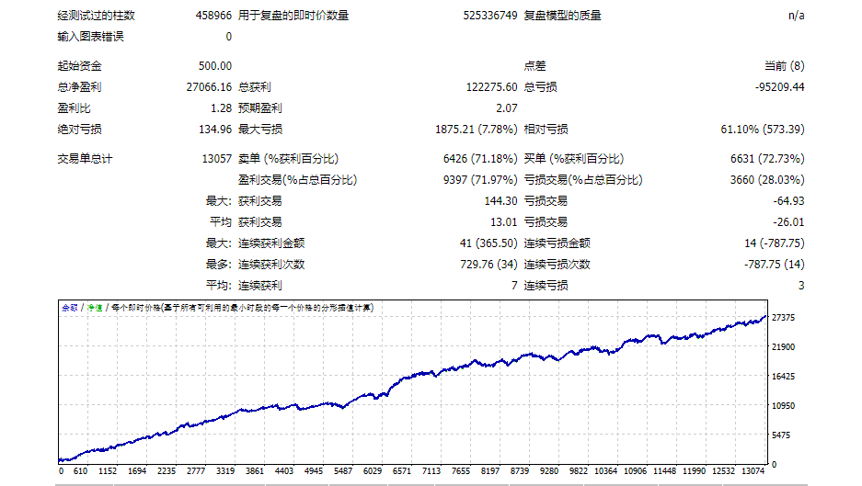
Task: Click the profit trades value 9397 (71.97%)
Action: [480, 179]
